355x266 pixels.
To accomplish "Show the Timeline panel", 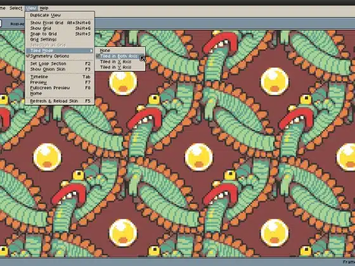I will (x=60, y=77).
